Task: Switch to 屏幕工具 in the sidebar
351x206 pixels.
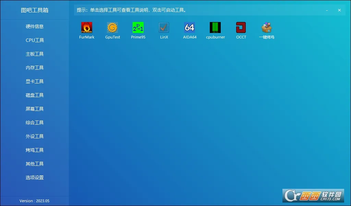Action: (35, 109)
